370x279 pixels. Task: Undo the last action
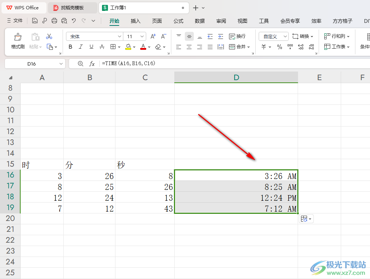74,21
